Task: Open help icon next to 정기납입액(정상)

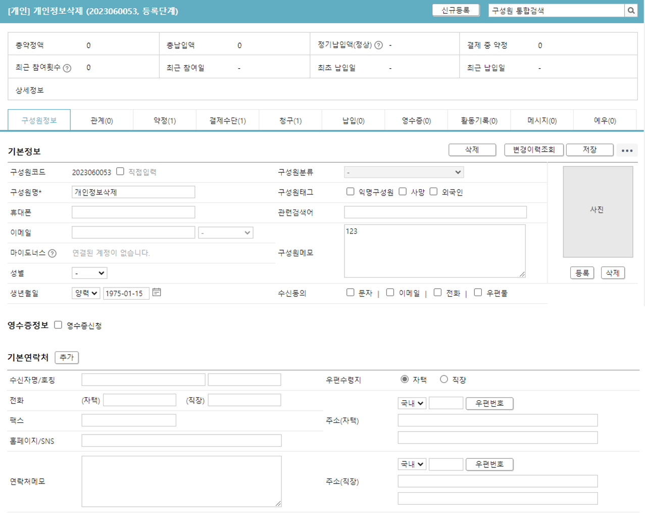Action: pos(378,45)
